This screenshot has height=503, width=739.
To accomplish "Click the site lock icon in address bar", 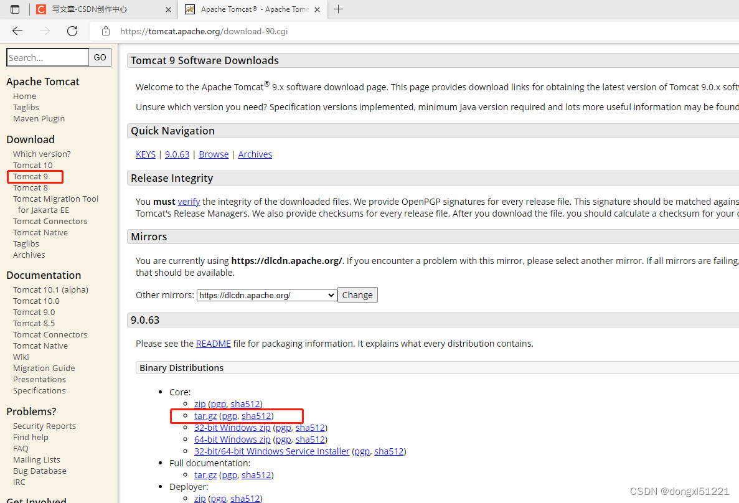I will point(106,31).
